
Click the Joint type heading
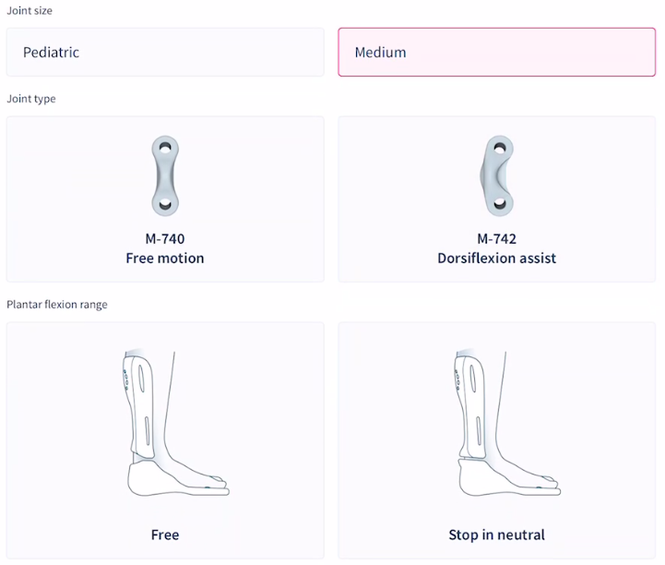tap(31, 99)
